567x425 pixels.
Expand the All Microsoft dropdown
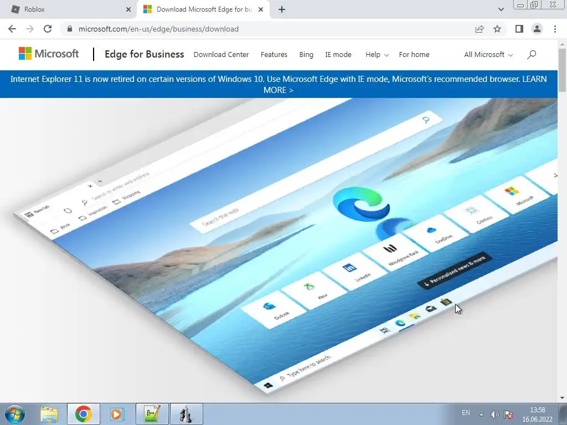488,55
